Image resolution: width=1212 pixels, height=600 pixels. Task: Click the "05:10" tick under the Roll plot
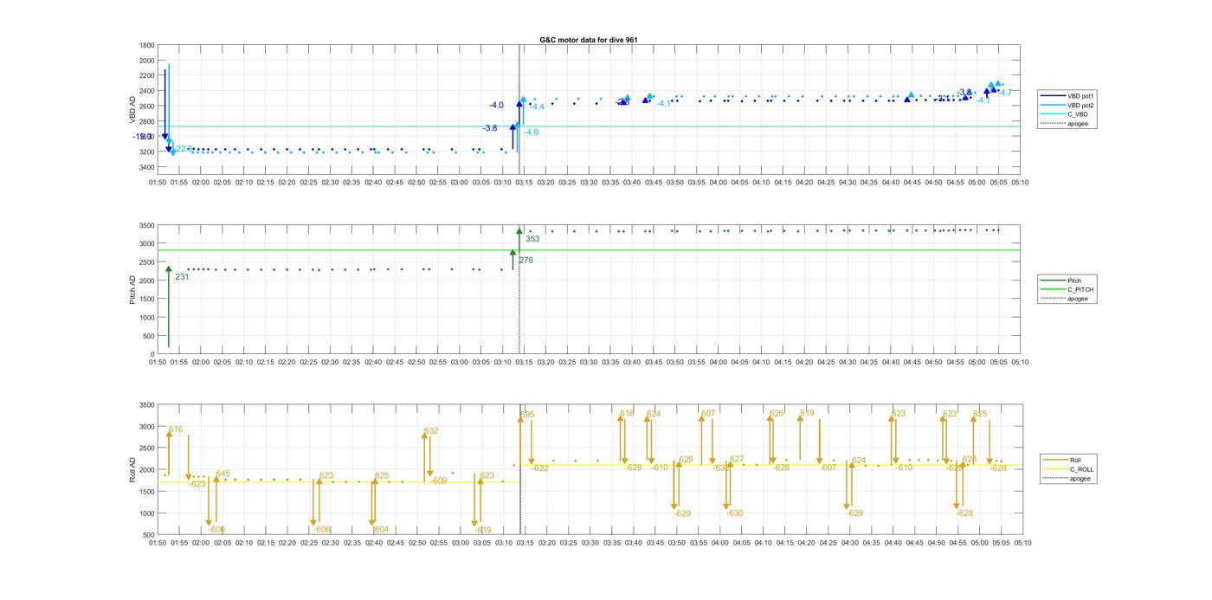pos(1022,543)
